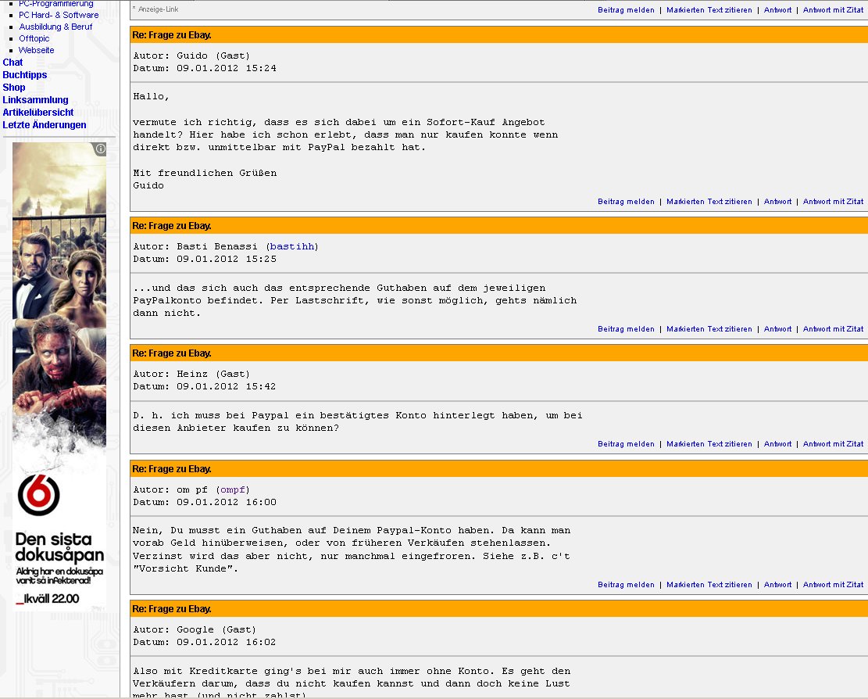Open Buchtipps in sidebar
Screen dimensions: 868x699
click(x=25, y=75)
